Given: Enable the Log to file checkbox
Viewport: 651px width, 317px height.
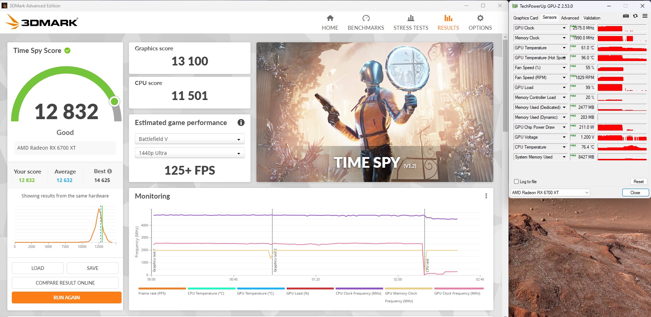Looking at the screenshot, I should coord(516,182).
